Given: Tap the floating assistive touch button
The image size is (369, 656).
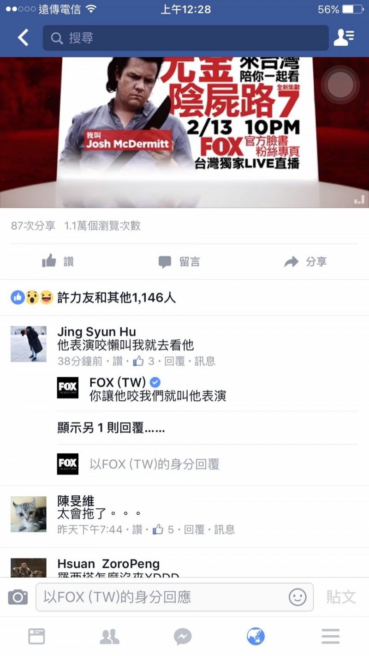Looking at the screenshot, I should (340, 85).
